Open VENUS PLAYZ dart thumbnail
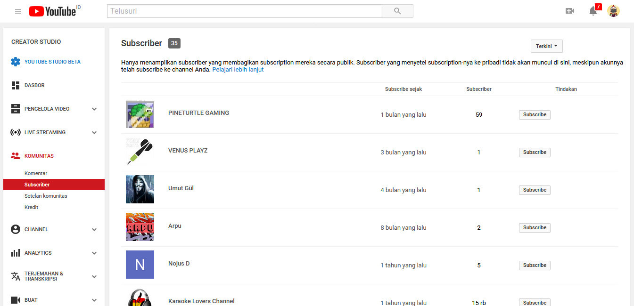This screenshot has height=306, width=634. pos(140,152)
